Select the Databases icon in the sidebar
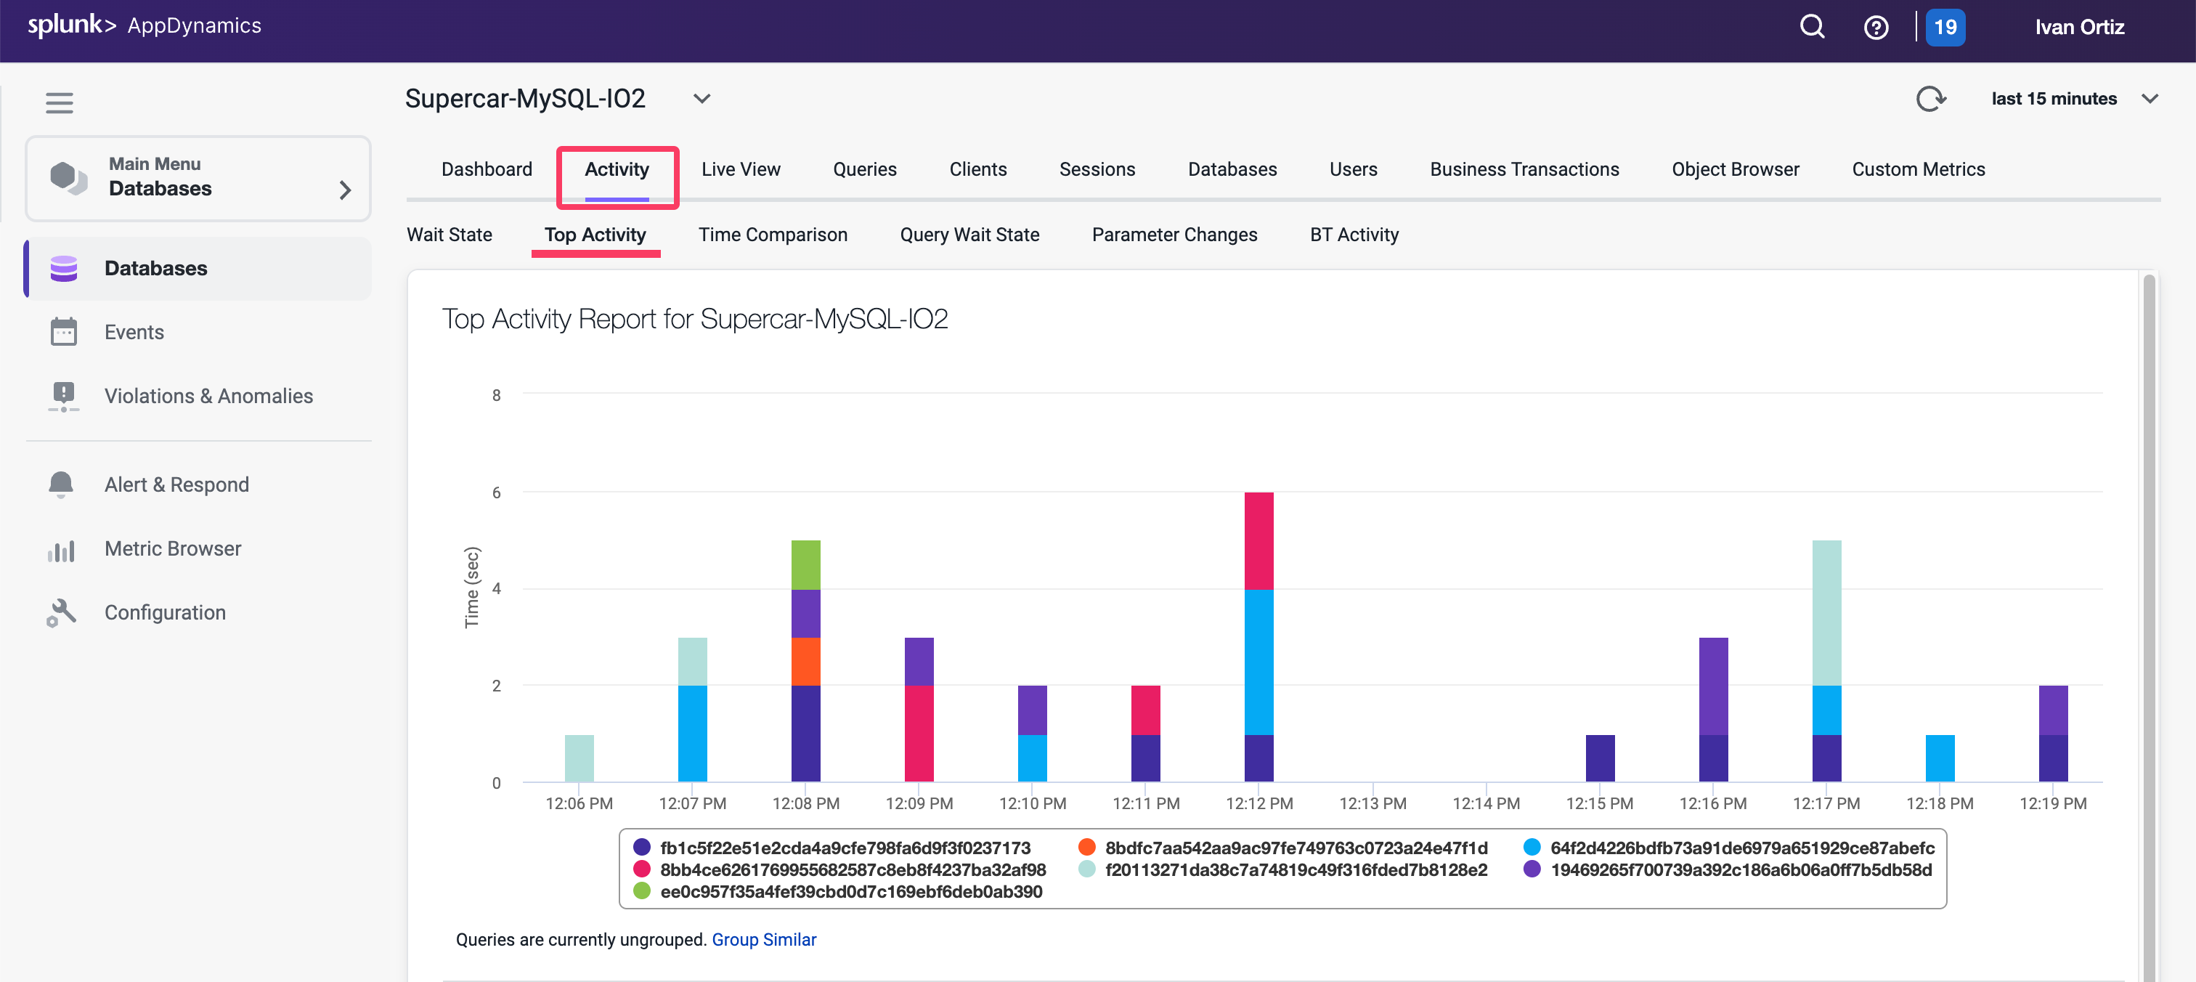 [63, 268]
